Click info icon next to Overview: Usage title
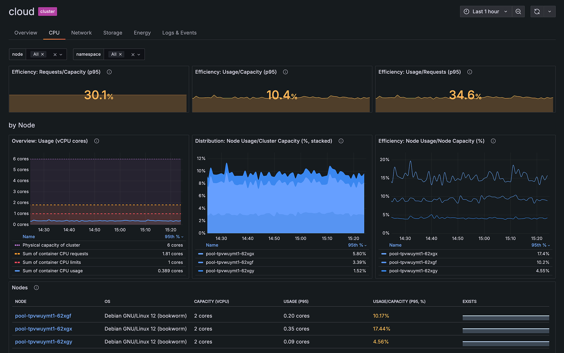This screenshot has width=564, height=353. click(x=97, y=141)
